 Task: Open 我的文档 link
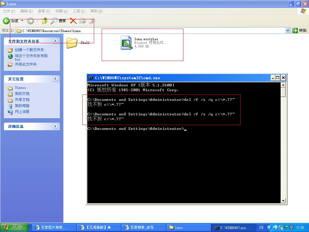pyautogui.click(x=22, y=94)
